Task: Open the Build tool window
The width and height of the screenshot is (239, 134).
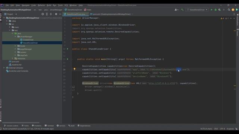Action: click(71, 126)
